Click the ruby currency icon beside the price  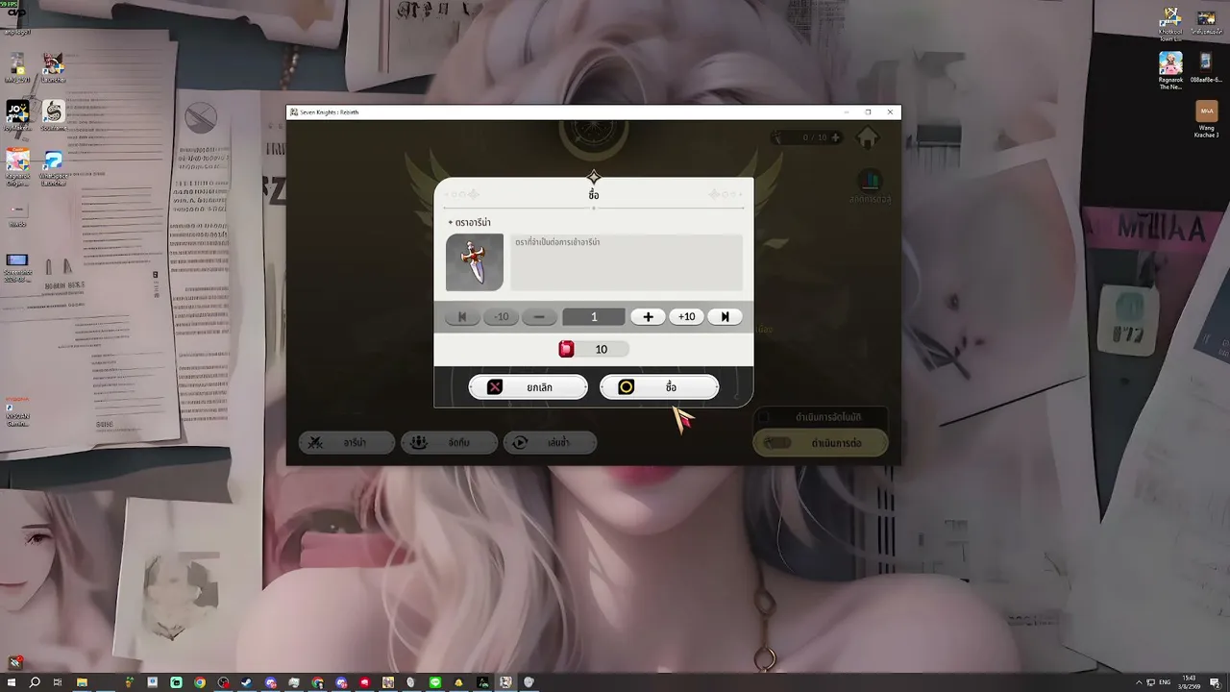(x=566, y=349)
